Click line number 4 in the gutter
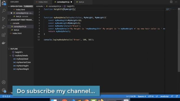 [x=39, y=18]
